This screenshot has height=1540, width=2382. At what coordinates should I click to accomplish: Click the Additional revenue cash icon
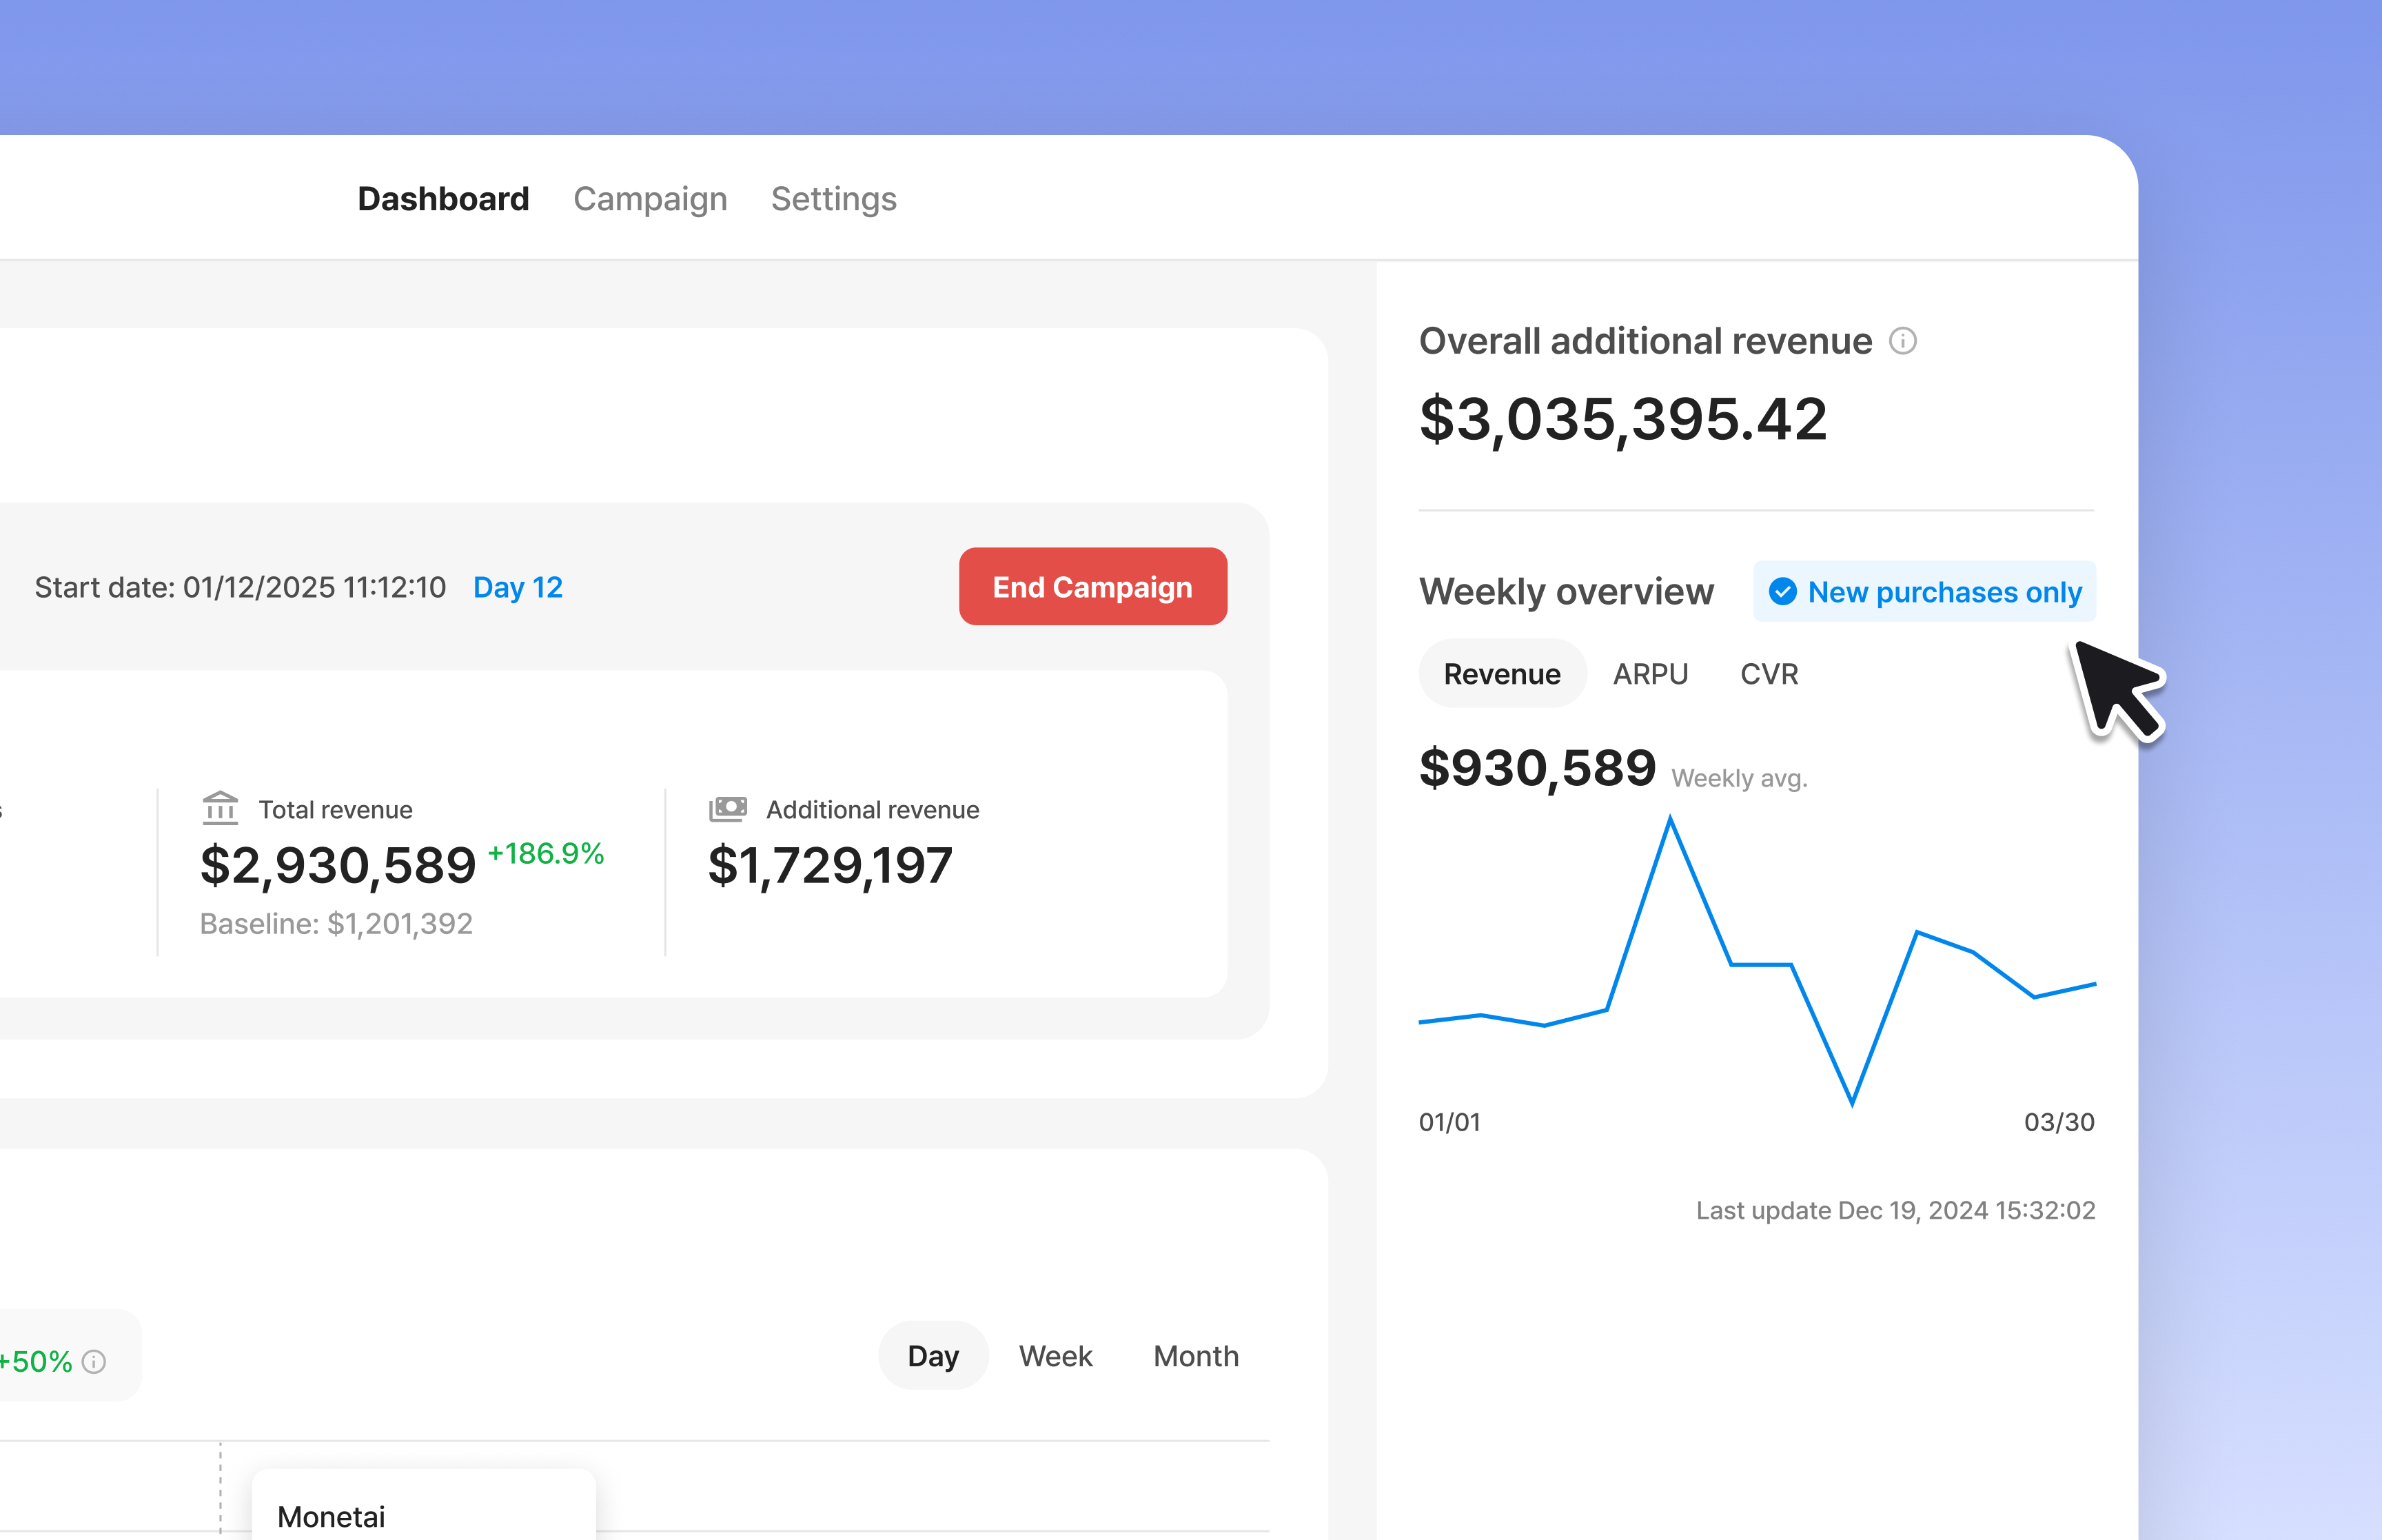[728, 808]
